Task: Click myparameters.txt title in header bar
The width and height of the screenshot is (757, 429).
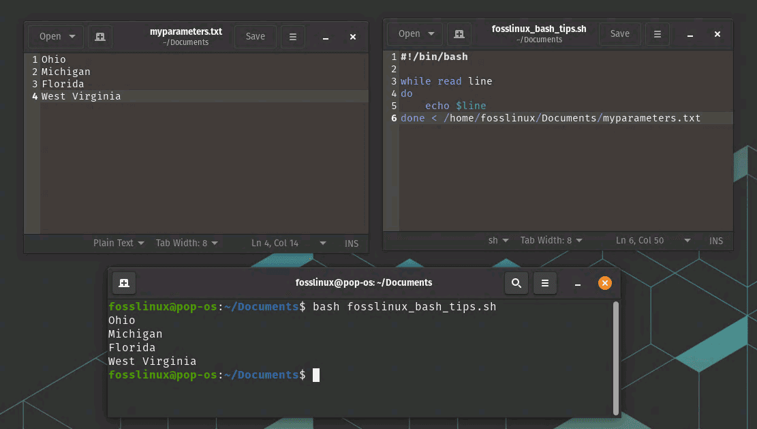Action: [186, 31]
